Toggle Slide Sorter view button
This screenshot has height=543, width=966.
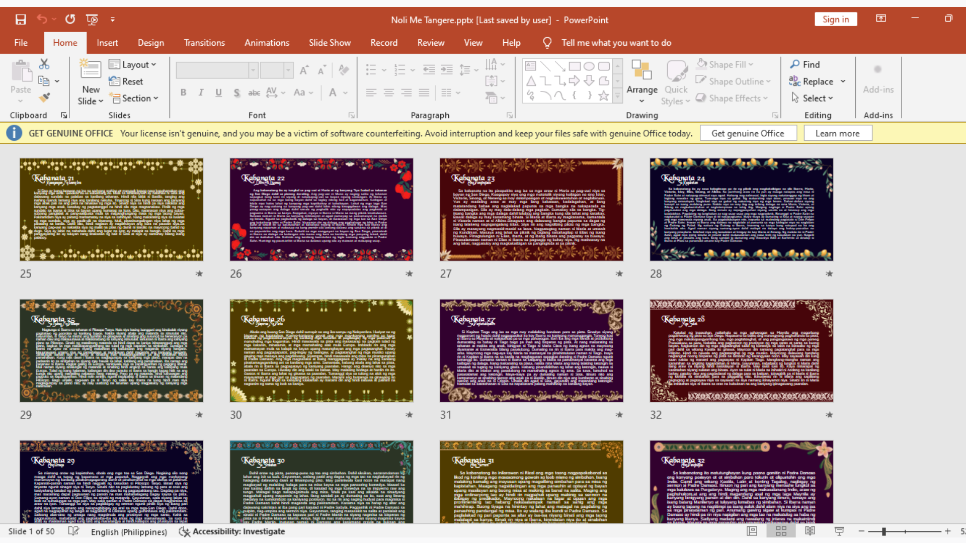(781, 531)
